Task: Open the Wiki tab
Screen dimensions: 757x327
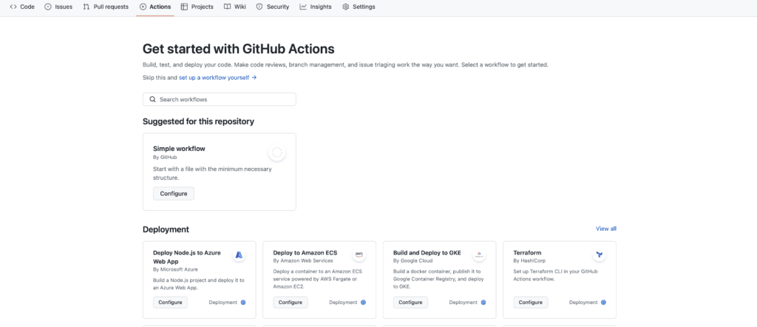Action: (x=235, y=7)
